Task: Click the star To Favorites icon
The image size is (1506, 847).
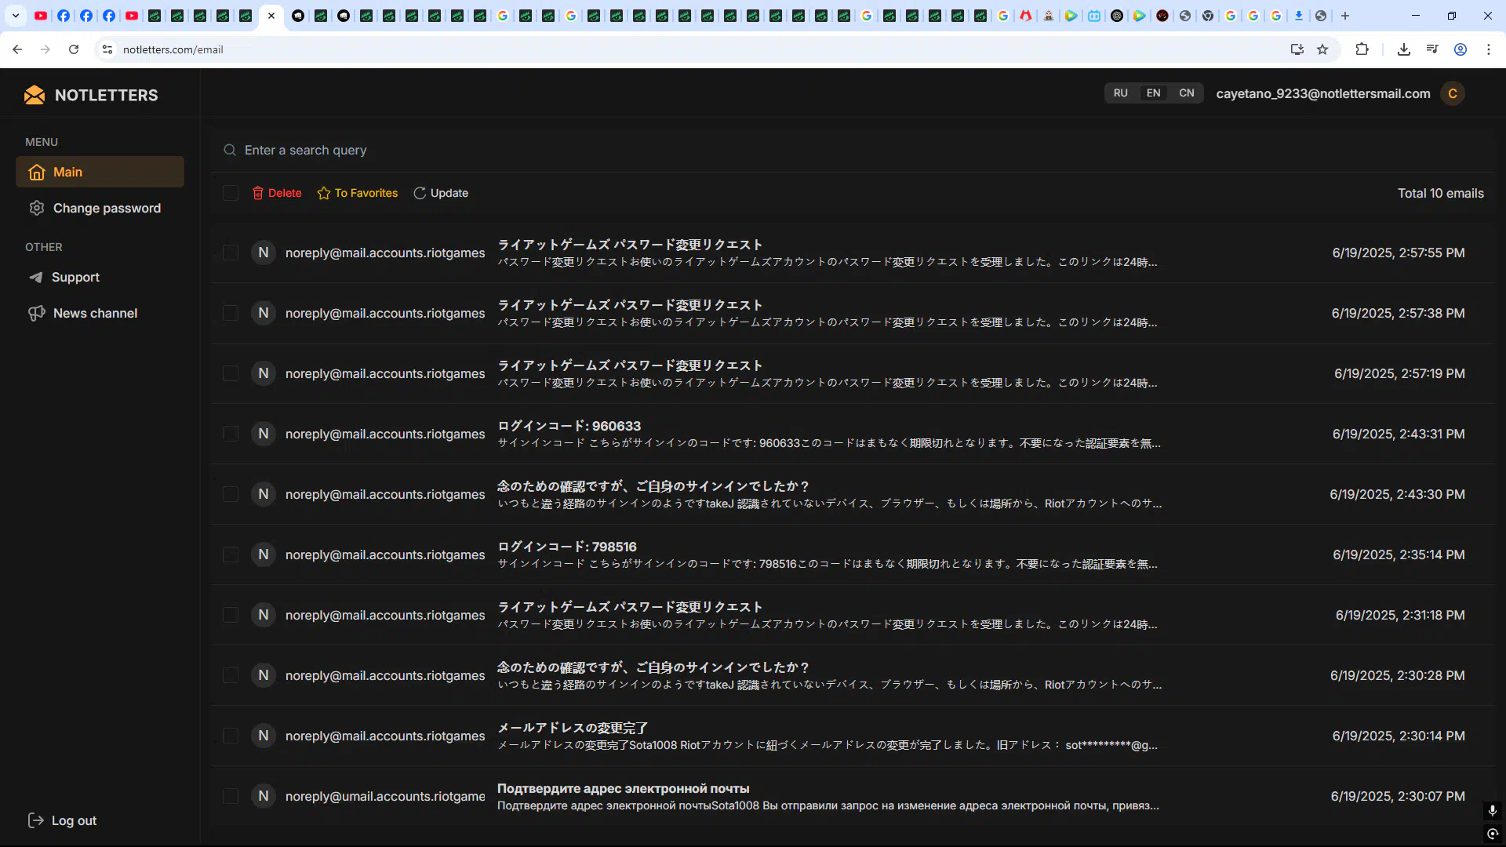Action: pos(324,193)
